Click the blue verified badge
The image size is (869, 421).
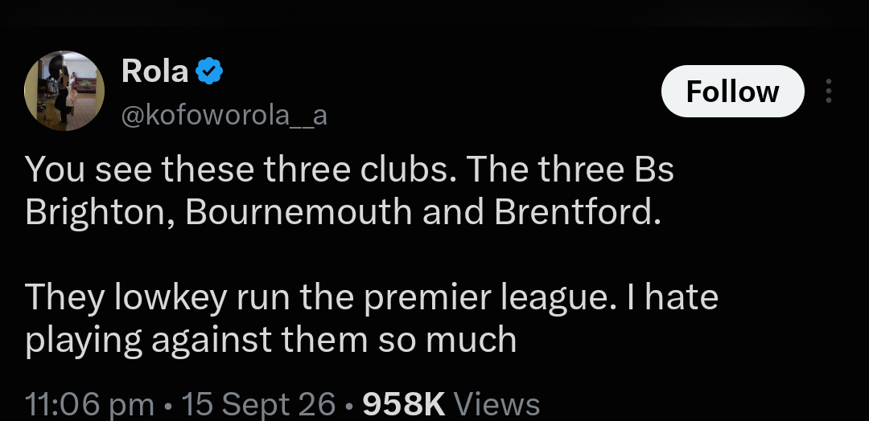click(209, 71)
